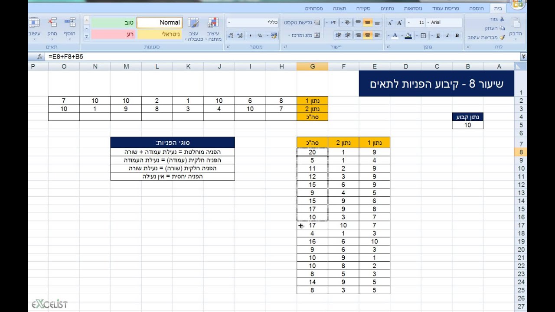Viewport: 555px width, 312px height.
Task: Toggle center horizontal alignment
Action: [367, 35]
